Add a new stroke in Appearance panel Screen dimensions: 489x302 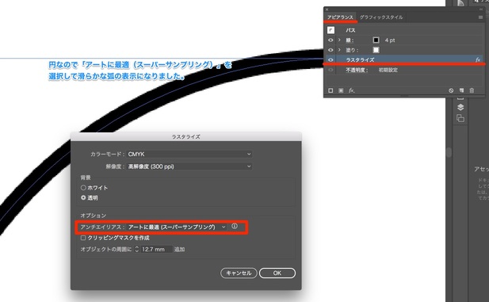330,90
